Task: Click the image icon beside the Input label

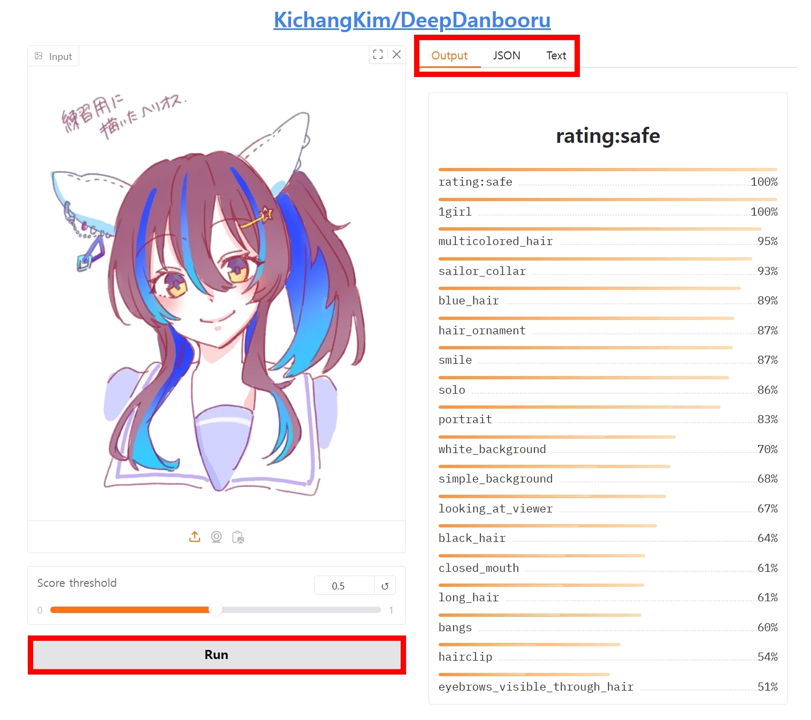Action: (39, 56)
